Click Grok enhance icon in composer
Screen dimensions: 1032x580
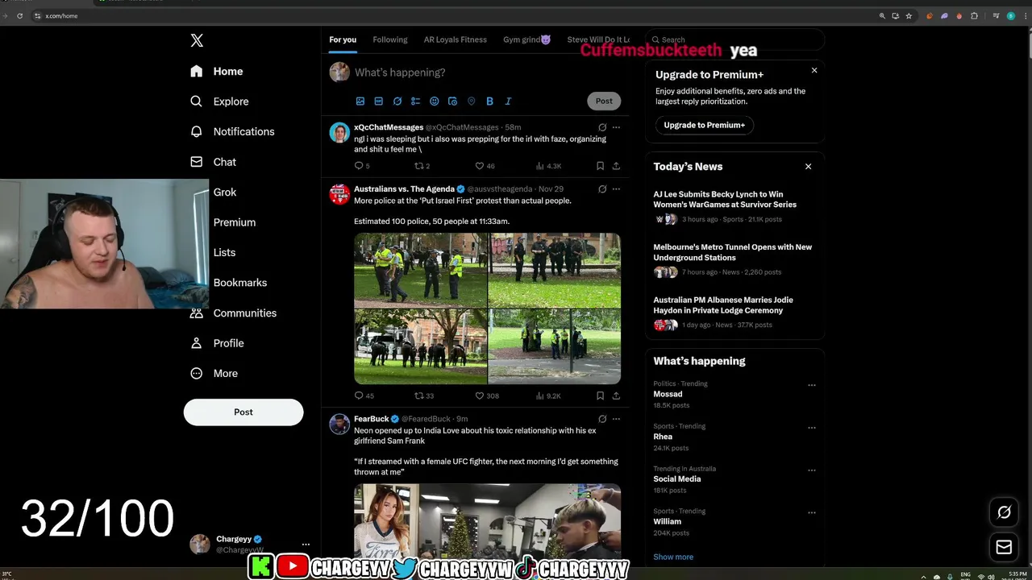point(397,101)
